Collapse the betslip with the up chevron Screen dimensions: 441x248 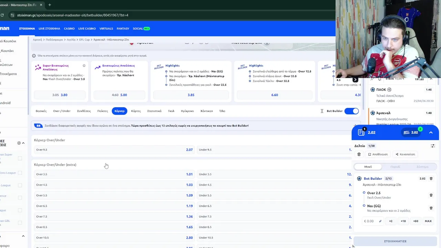coord(431,132)
